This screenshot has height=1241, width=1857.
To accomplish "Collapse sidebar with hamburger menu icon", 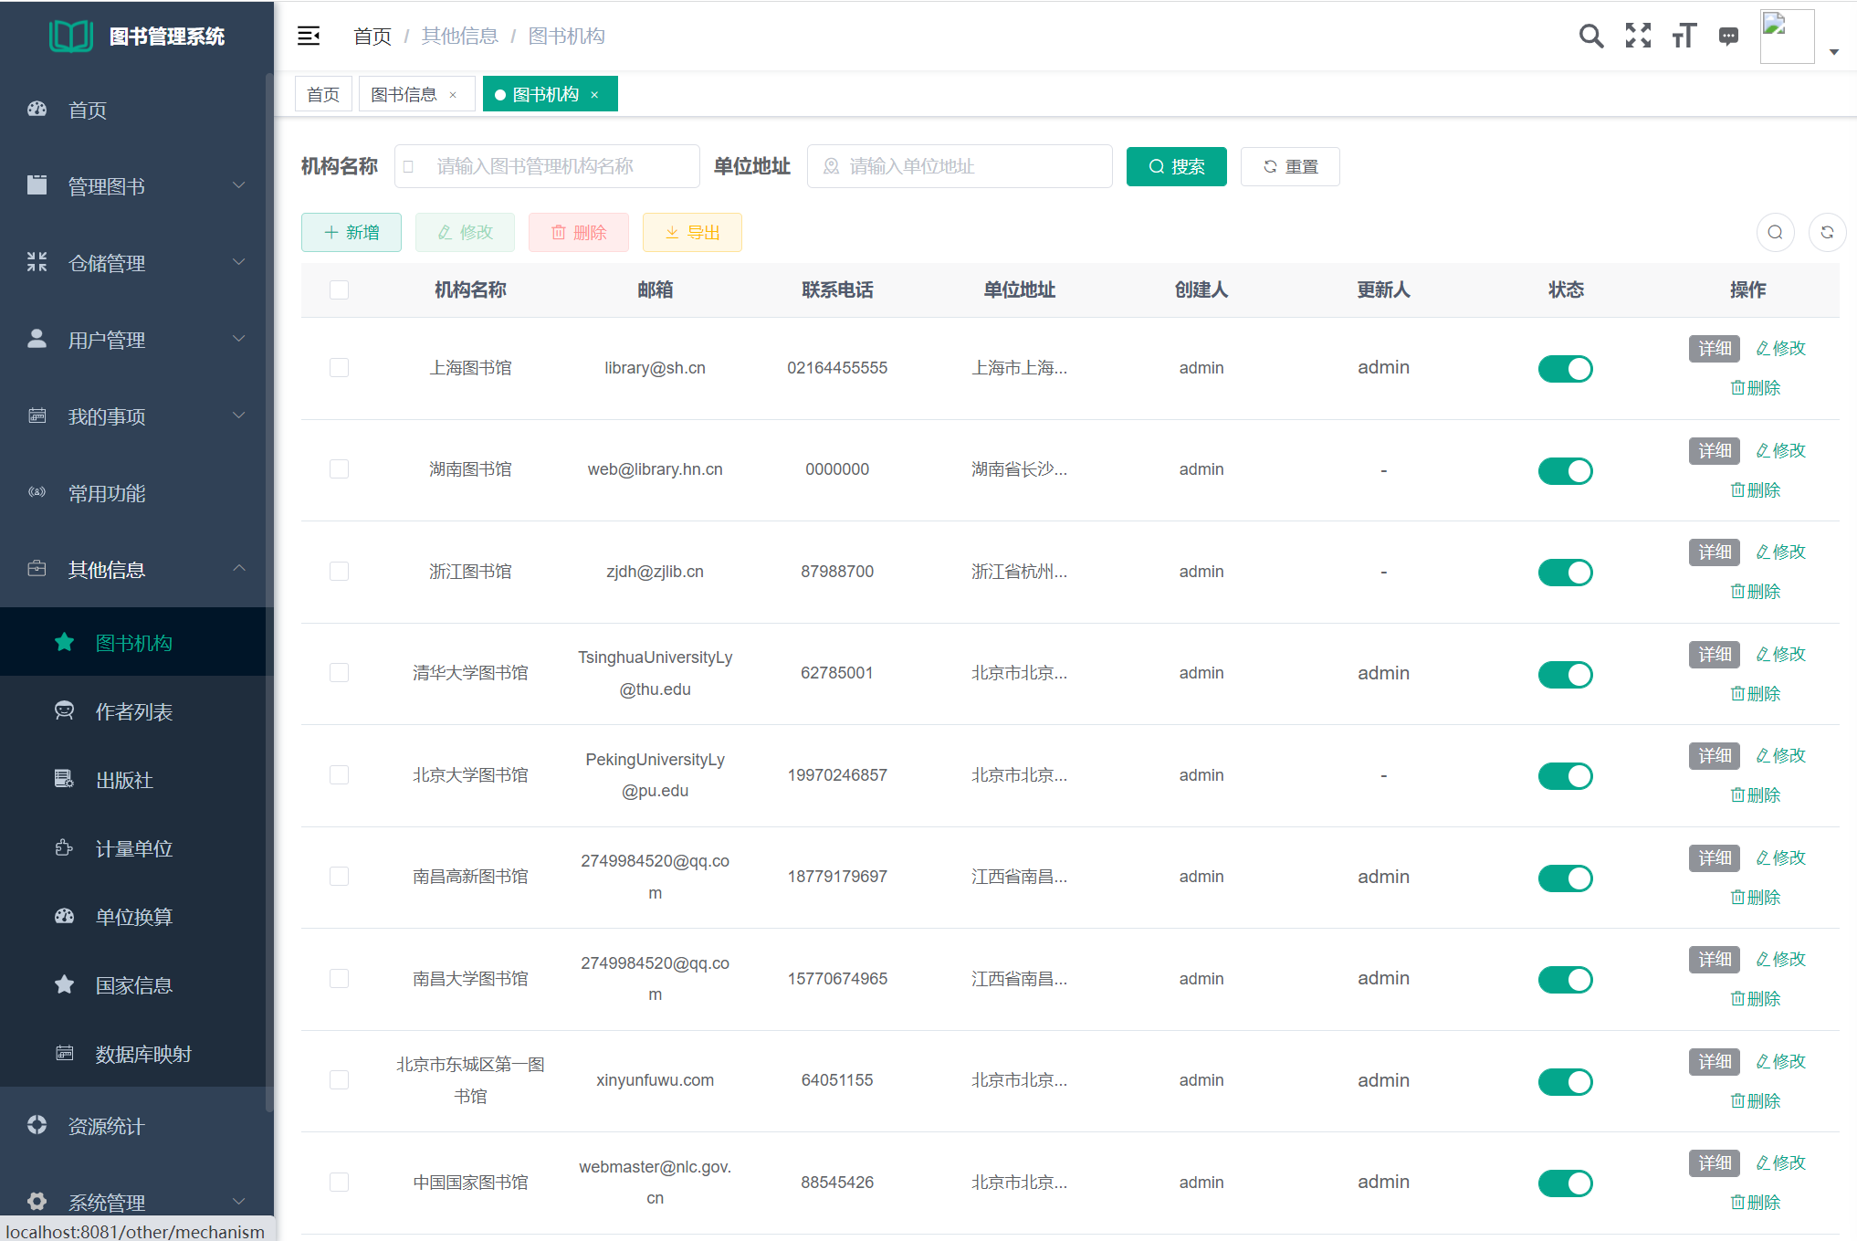I will point(309,36).
